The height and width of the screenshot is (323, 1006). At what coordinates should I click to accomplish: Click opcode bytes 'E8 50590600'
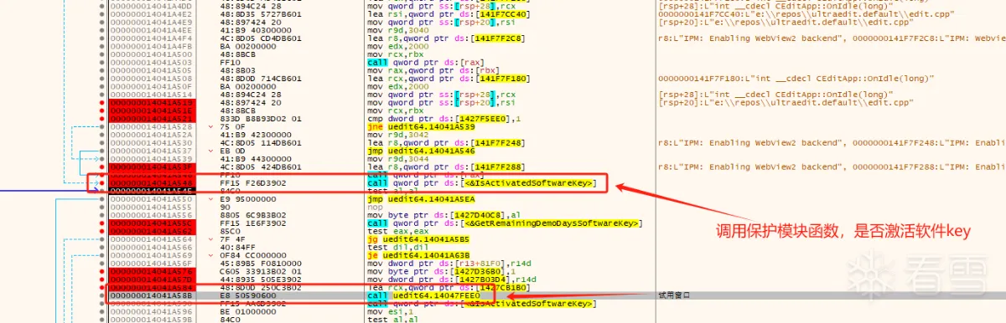tap(247, 295)
